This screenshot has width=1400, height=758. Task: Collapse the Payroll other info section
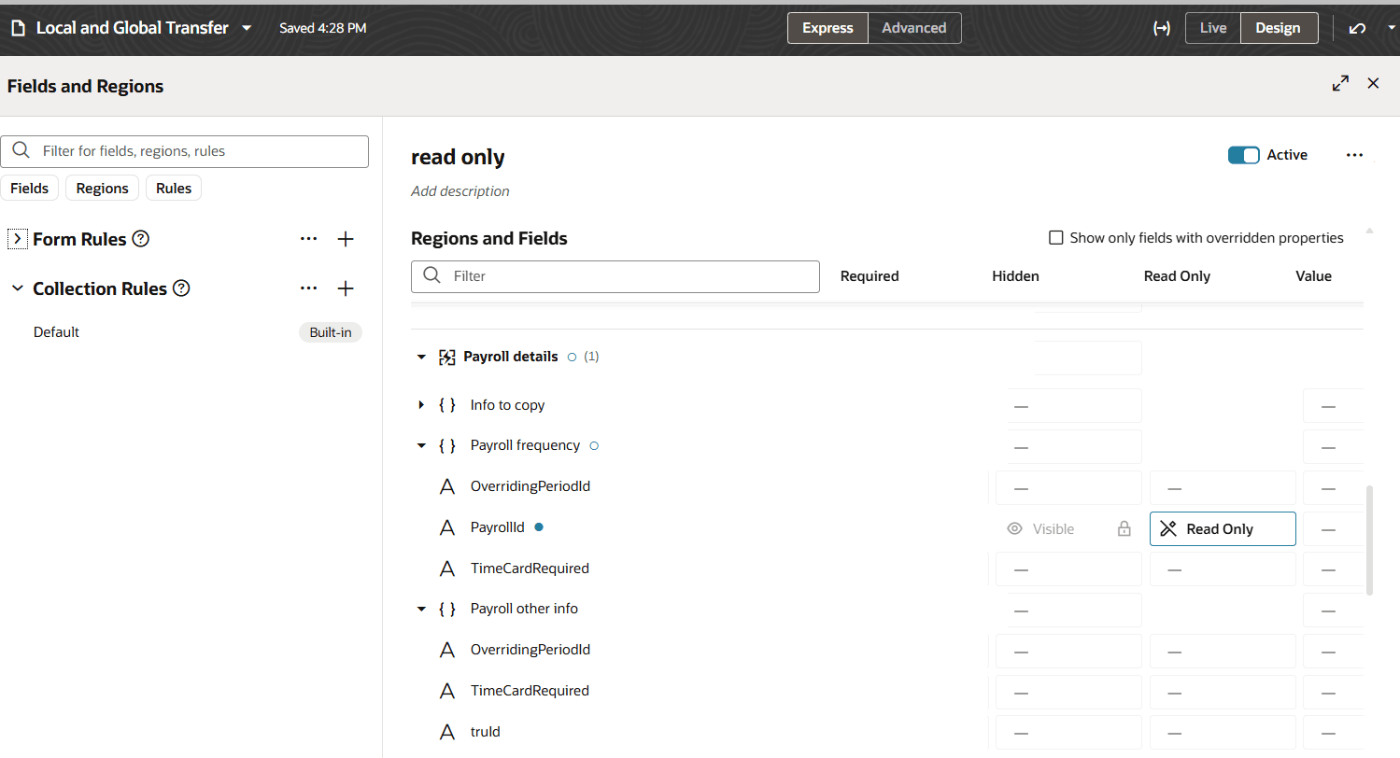[x=420, y=609]
